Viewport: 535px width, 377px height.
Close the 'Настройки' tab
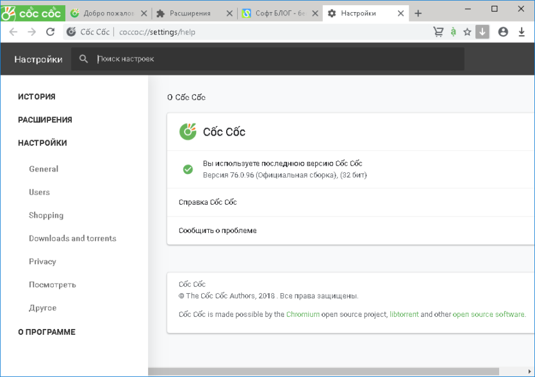pyautogui.click(x=400, y=13)
